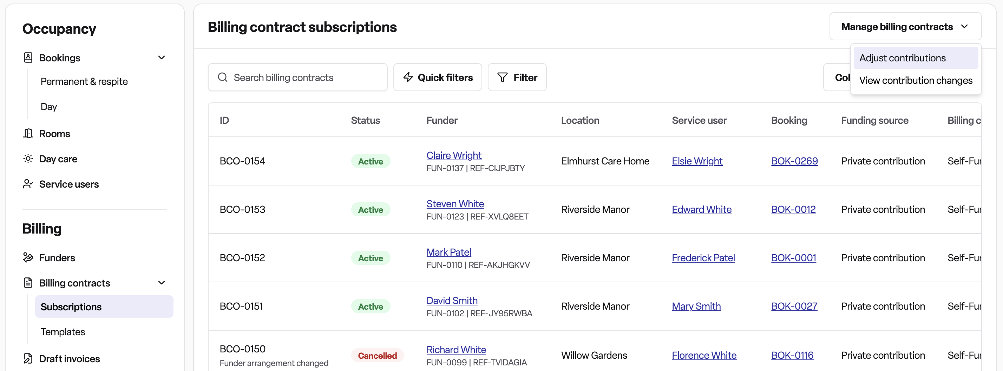Viewport: 1003px width, 371px height.
Task: Go to the Subscriptions page
Action: [104, 307]
